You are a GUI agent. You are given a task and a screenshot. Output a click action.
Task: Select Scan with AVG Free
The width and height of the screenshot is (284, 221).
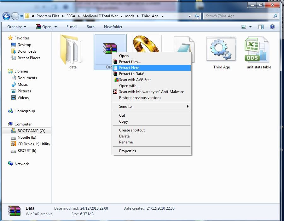pyautogui.click(x=135, y=80)
